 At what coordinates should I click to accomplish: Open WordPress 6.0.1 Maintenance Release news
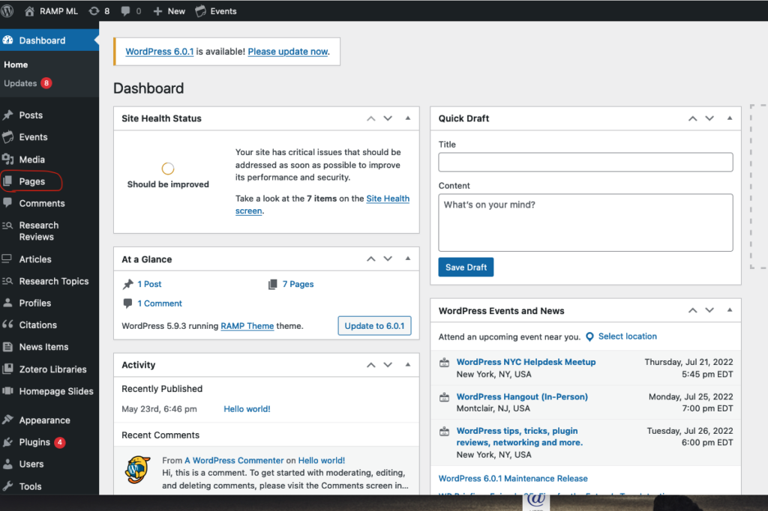(513, 479)
